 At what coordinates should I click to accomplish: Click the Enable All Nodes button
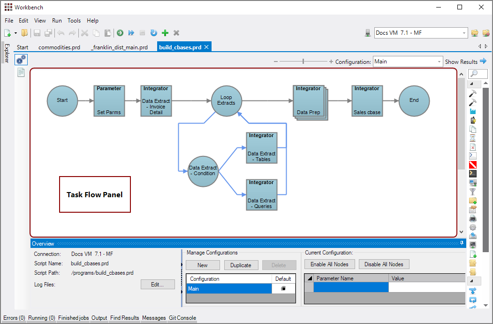329,264
